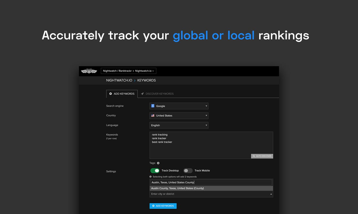This screenshot has height=214, width=358.
Task: Enable the Track Mobile switch
Action: 188,171
